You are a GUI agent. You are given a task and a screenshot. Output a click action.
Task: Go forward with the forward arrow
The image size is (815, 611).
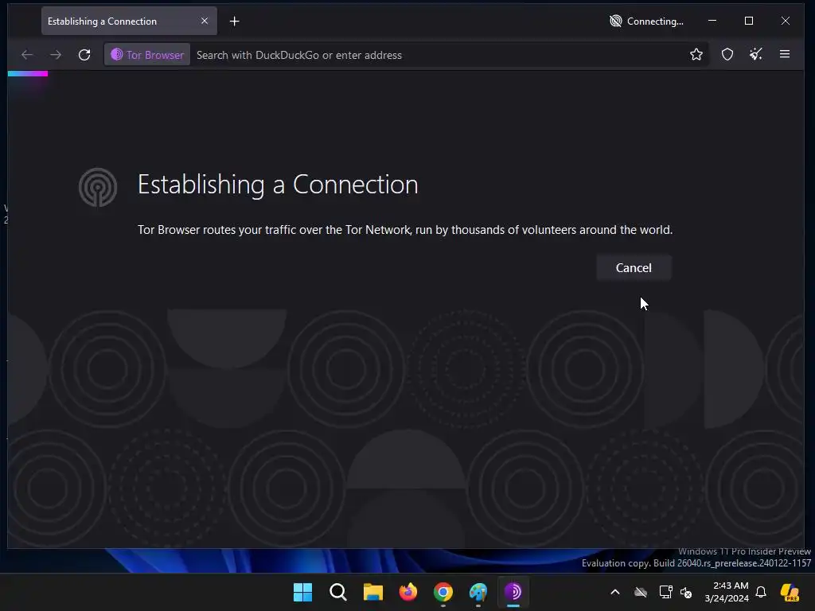click(56, 55)
